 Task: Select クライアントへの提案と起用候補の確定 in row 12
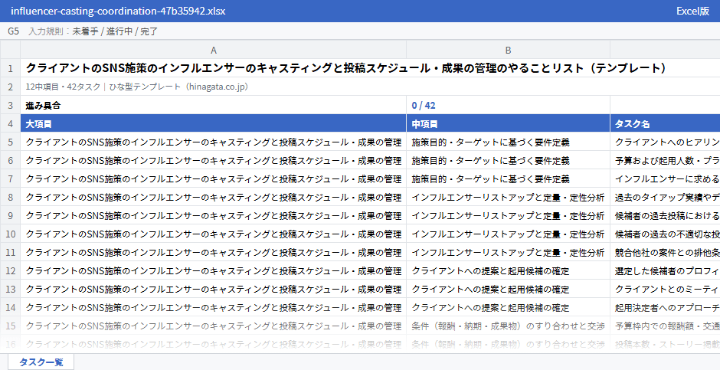coord(509,270)
